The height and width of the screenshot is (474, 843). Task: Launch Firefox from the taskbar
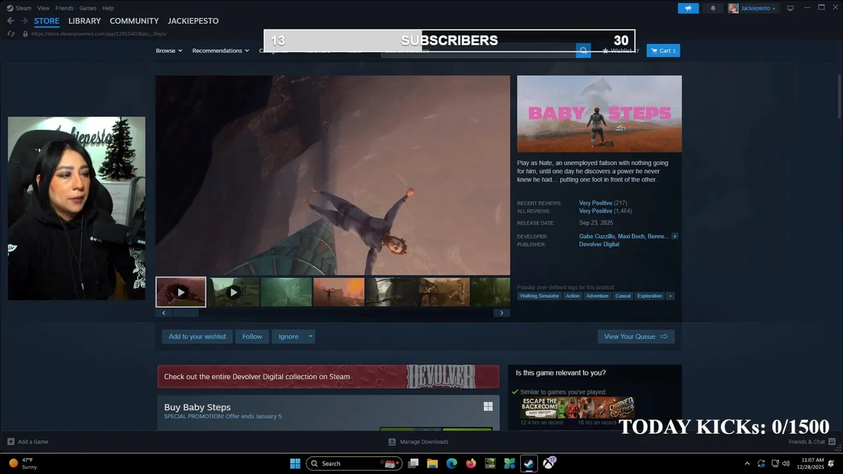[x=471, y=463]
